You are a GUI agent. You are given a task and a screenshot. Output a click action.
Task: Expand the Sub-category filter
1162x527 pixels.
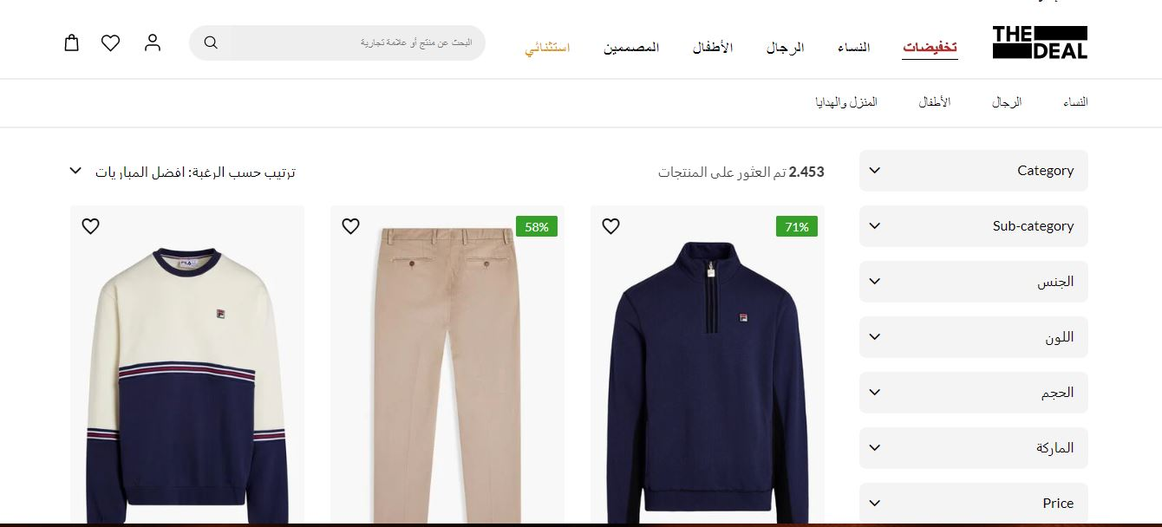[973, 226]
